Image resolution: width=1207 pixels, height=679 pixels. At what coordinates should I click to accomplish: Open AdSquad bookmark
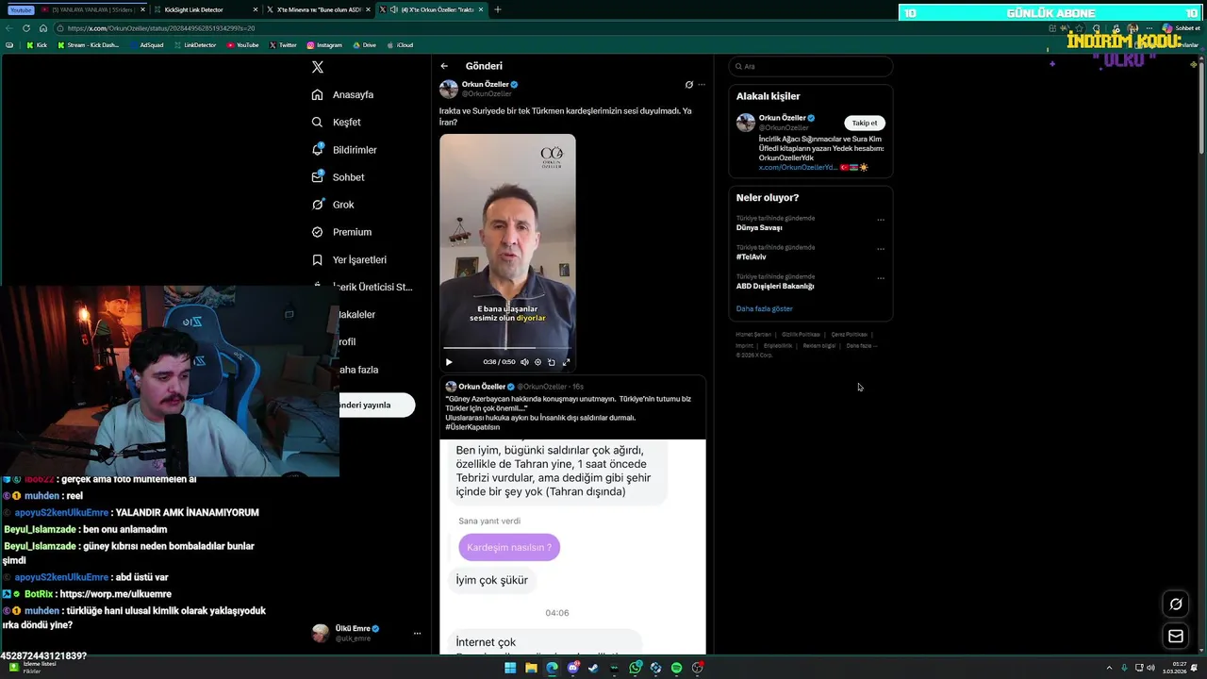coord(146,45)
